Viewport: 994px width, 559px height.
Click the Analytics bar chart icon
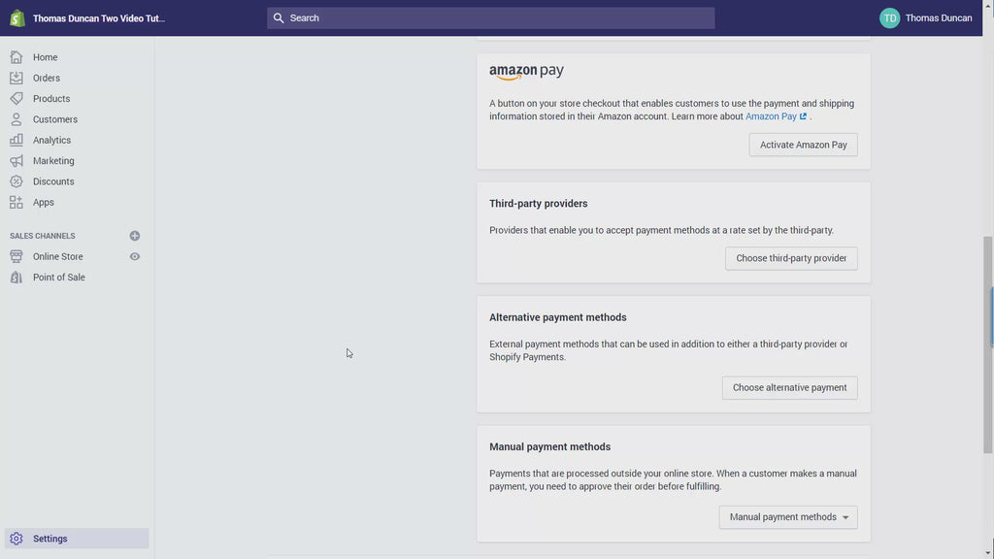(x=17, y=140)
